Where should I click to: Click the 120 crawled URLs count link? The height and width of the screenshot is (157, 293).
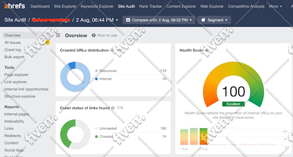tap(119, 50)
